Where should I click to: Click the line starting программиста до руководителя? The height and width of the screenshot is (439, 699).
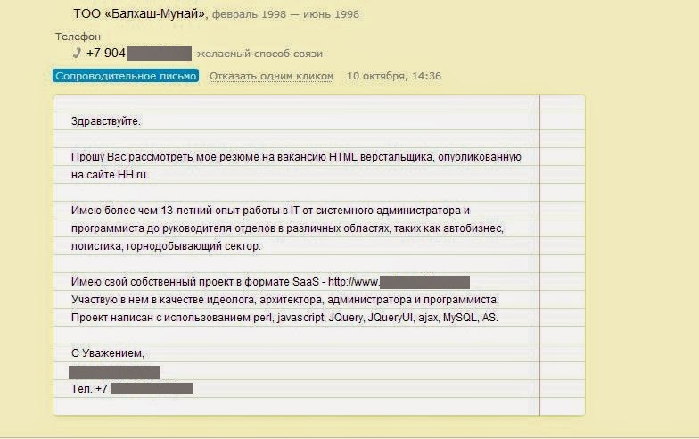[x=287, y=228]
